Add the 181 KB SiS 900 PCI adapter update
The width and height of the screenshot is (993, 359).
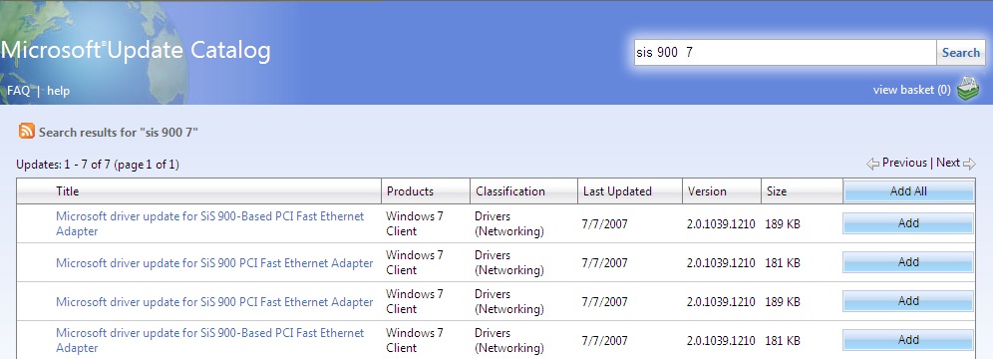[x=908, y=262]
